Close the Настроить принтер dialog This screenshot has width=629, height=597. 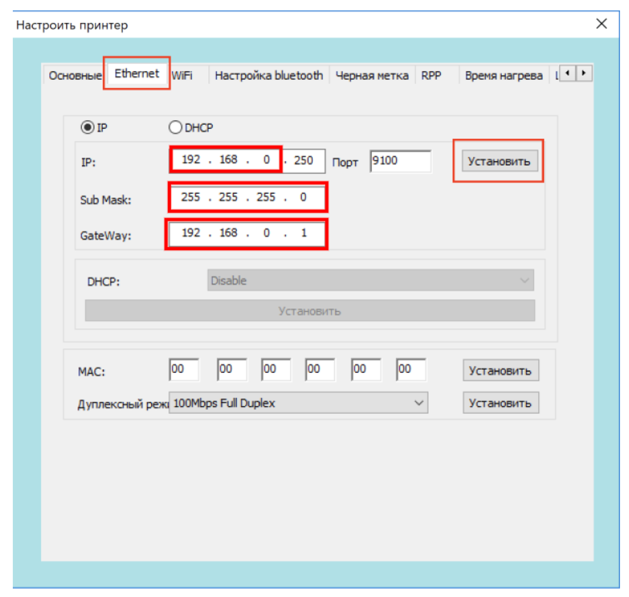point(601,24)
